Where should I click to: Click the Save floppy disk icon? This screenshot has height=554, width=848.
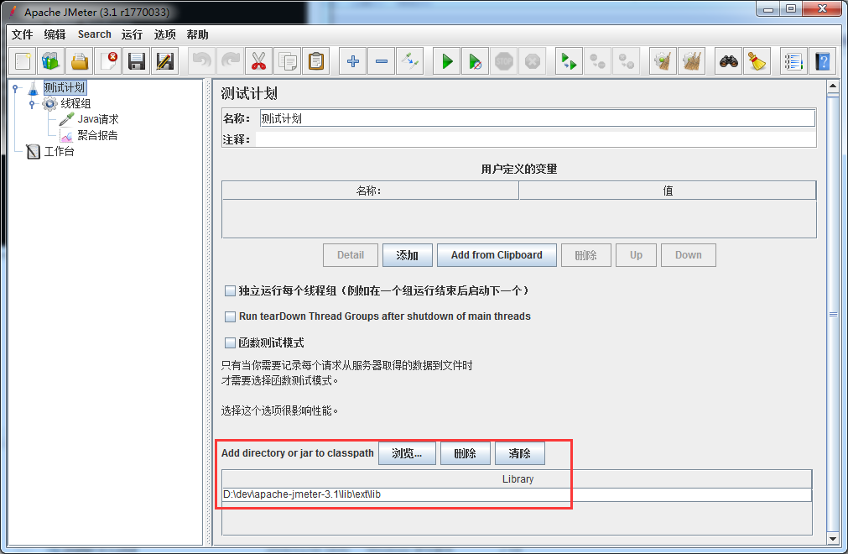(136, 61)
